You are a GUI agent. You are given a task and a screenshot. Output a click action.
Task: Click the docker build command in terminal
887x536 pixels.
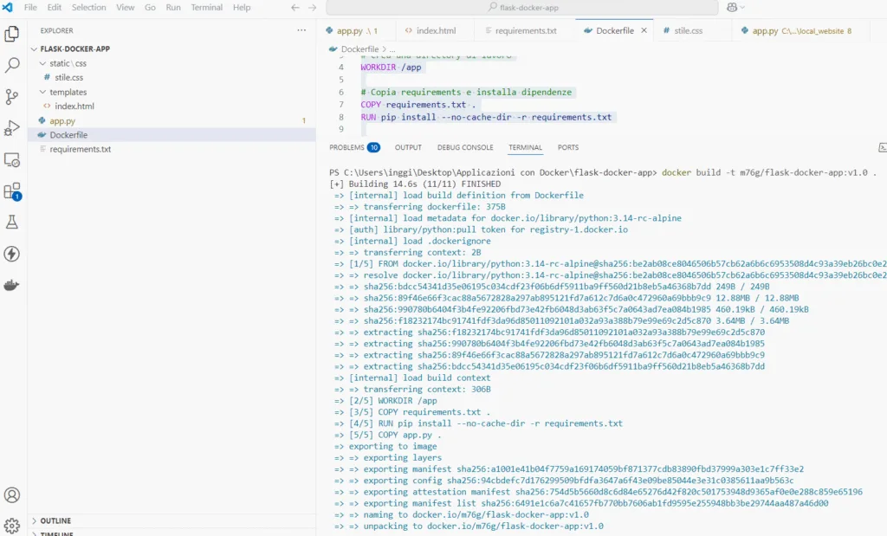769,172
